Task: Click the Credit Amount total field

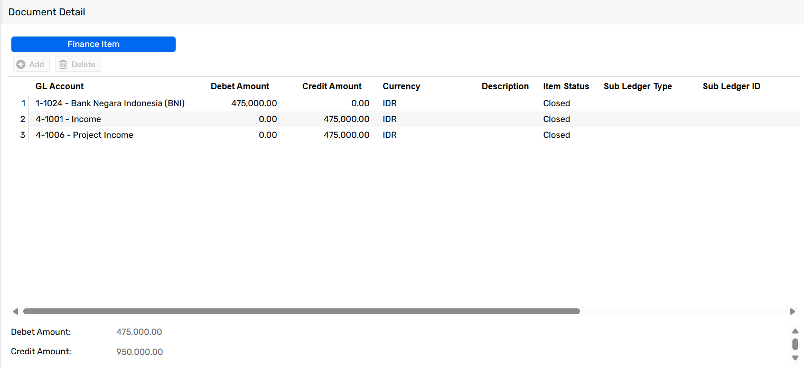Action: point(139,352)
